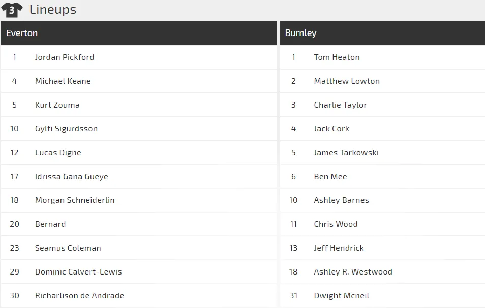Select the Everton team header
This screenshot has height=308, width=485.
coord(22,33)
